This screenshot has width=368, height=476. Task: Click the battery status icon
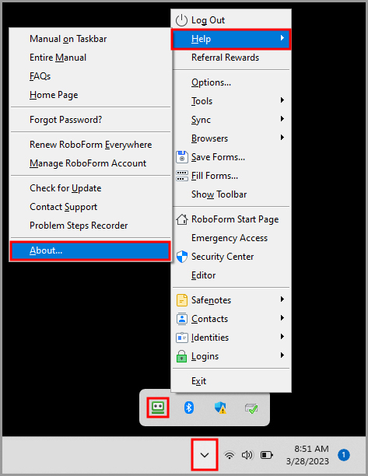(x=267, y=455)
